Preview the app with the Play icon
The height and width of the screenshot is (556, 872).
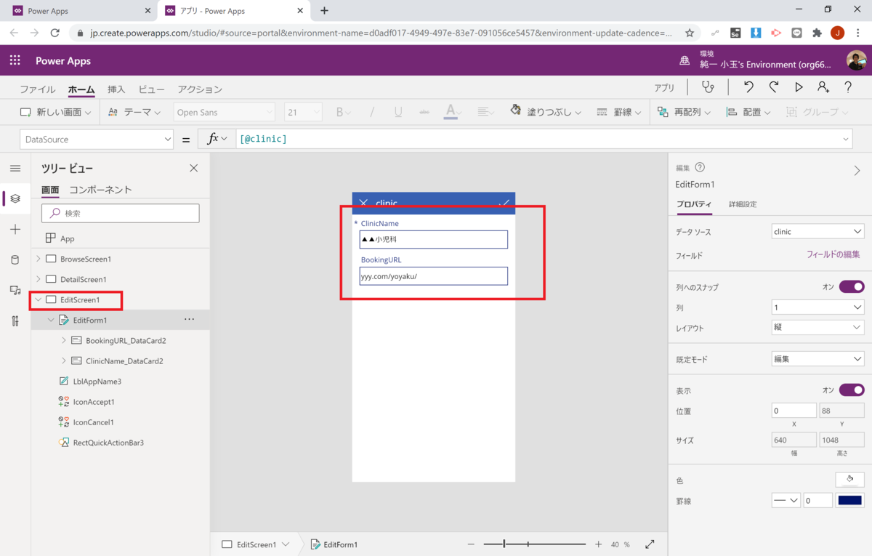799,87
